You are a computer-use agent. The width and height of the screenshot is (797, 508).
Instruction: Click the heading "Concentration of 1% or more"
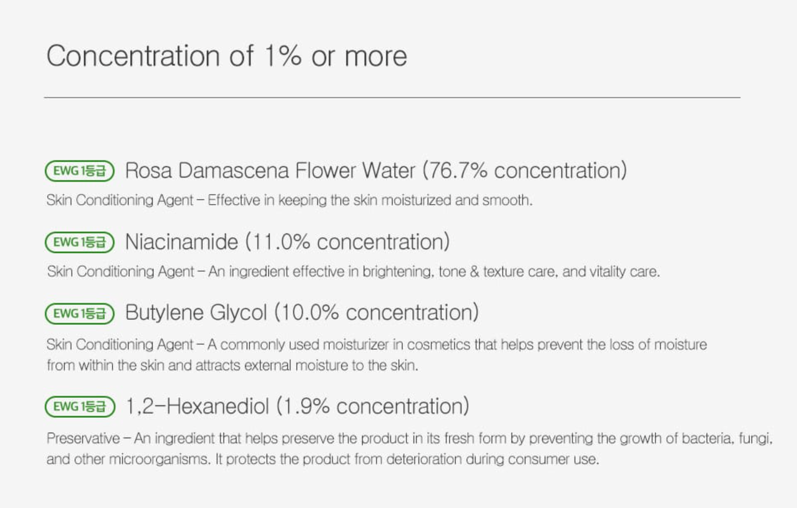[x=226, y=56]
